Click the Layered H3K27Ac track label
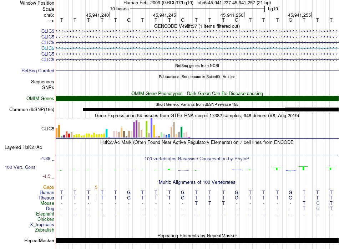This screenshot has height=249, width=339. (x=23, y=147)
